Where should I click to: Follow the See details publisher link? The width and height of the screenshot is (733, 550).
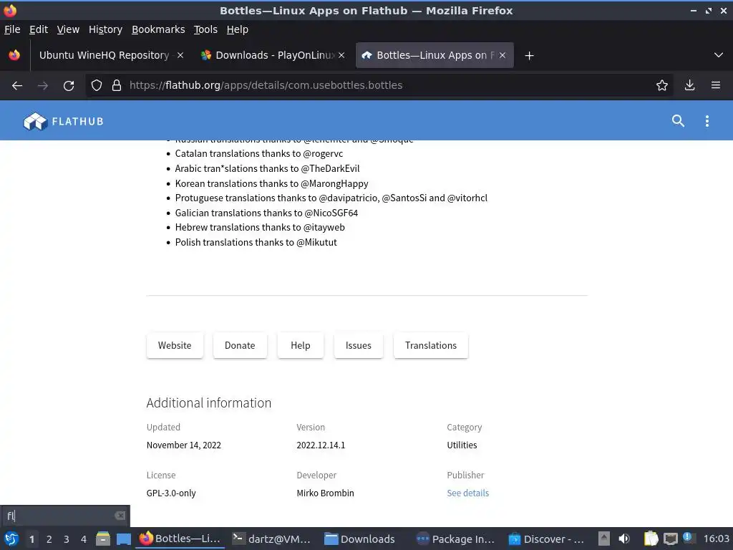coord(468,493)
